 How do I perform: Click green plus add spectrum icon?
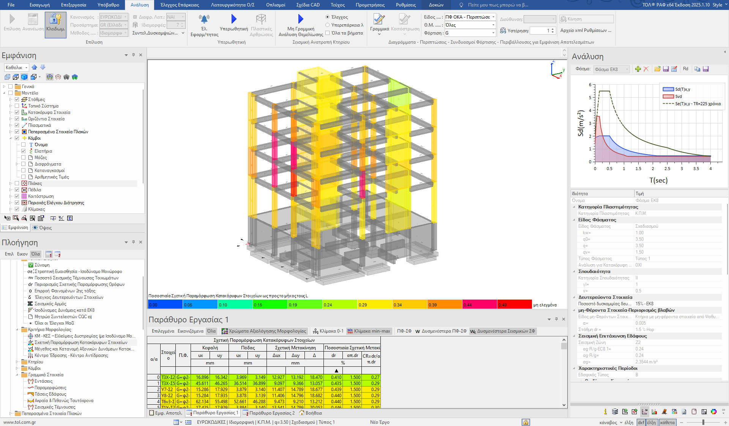click(x=638, y=69)
